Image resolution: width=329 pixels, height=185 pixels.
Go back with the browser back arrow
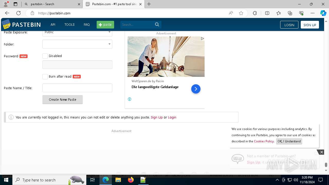pyautogui.click(x=7, y=13)
